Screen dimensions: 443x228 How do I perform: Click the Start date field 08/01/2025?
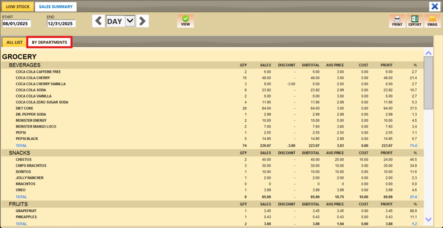tap(16, 24)
